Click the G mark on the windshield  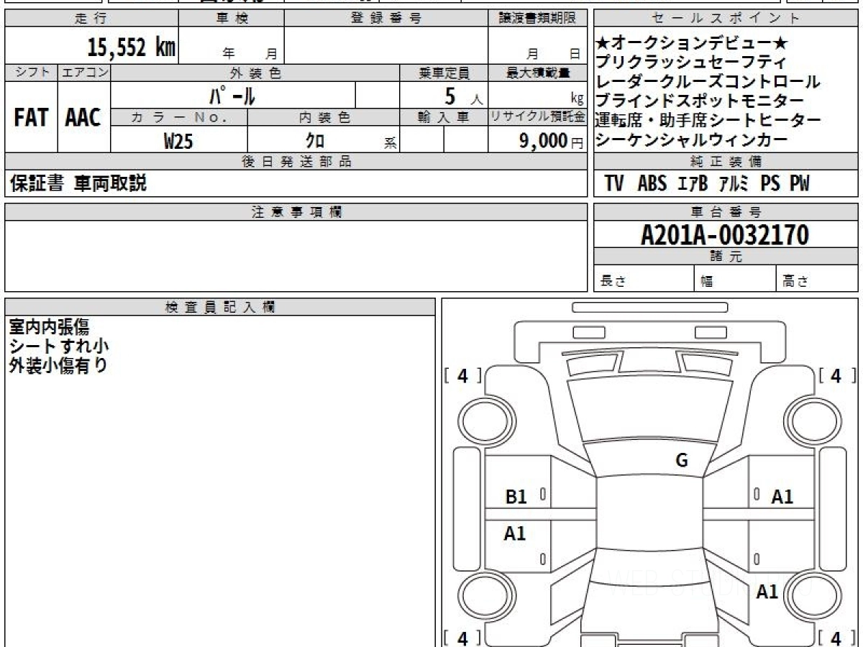681,461
